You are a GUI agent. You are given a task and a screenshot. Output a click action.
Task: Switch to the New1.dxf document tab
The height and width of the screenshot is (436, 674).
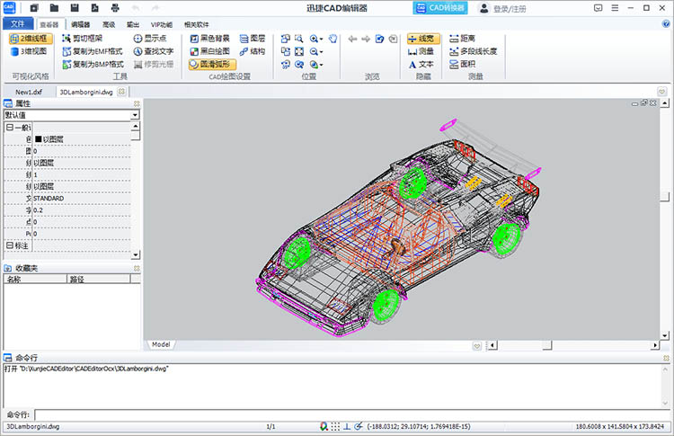pos(29,92)
